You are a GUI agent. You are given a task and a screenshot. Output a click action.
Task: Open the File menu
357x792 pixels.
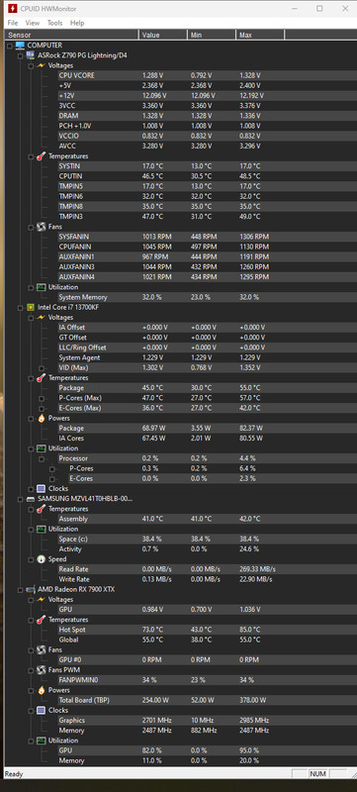[13, 23]
